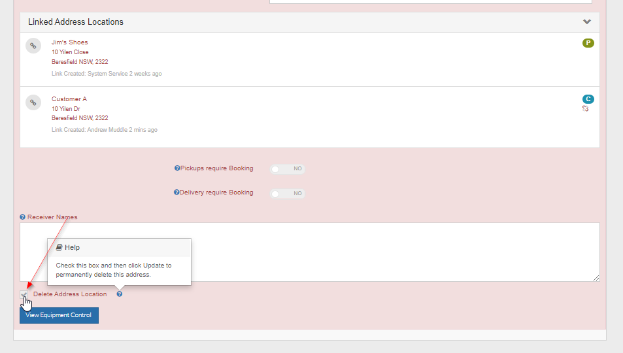
Task: Open the Customer A linked address
Action: (69, 99)
